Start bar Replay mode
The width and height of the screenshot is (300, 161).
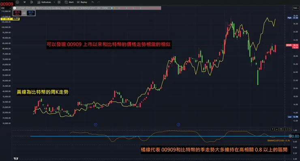click(x=82, y=2)
